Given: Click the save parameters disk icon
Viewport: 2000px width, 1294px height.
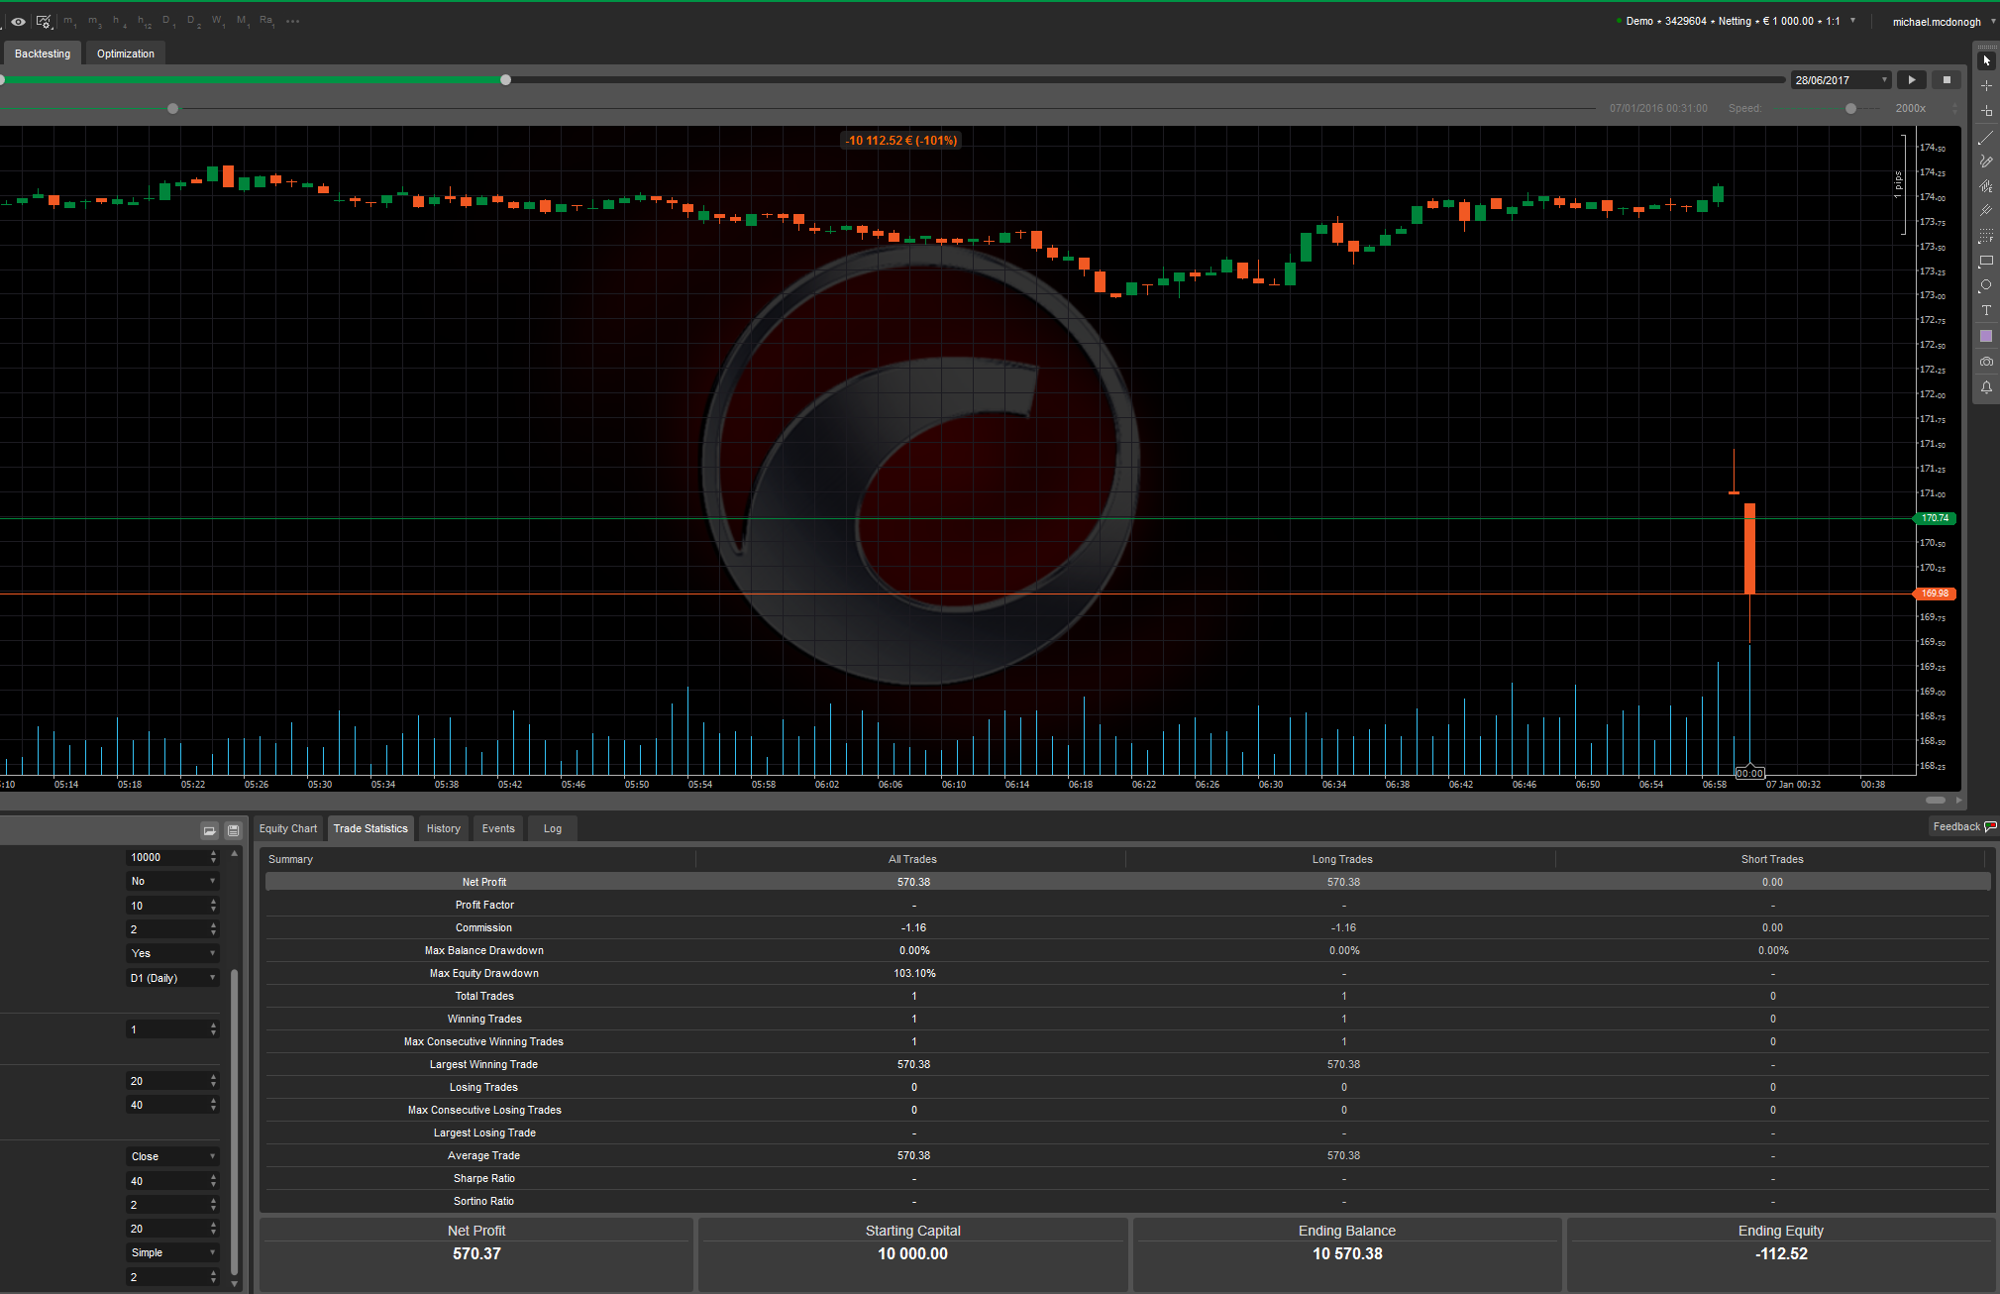Looking at the screenshot, I should click(x=233, y=830).
